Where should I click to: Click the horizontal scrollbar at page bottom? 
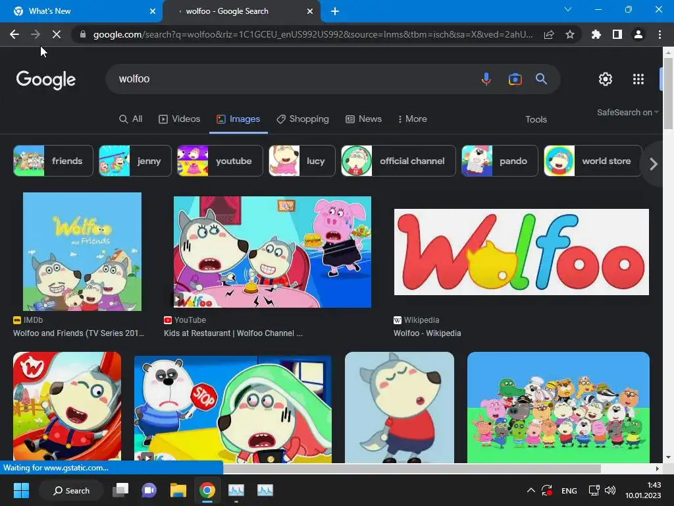(x=412, y=468)
